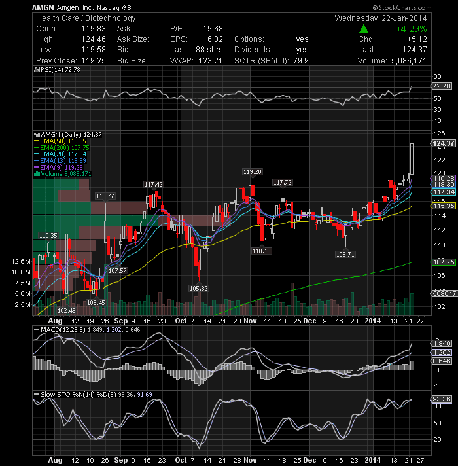Click the MACD histogram 0.646 axis tag
Screen dimensions: 458x466
point(442,361)
